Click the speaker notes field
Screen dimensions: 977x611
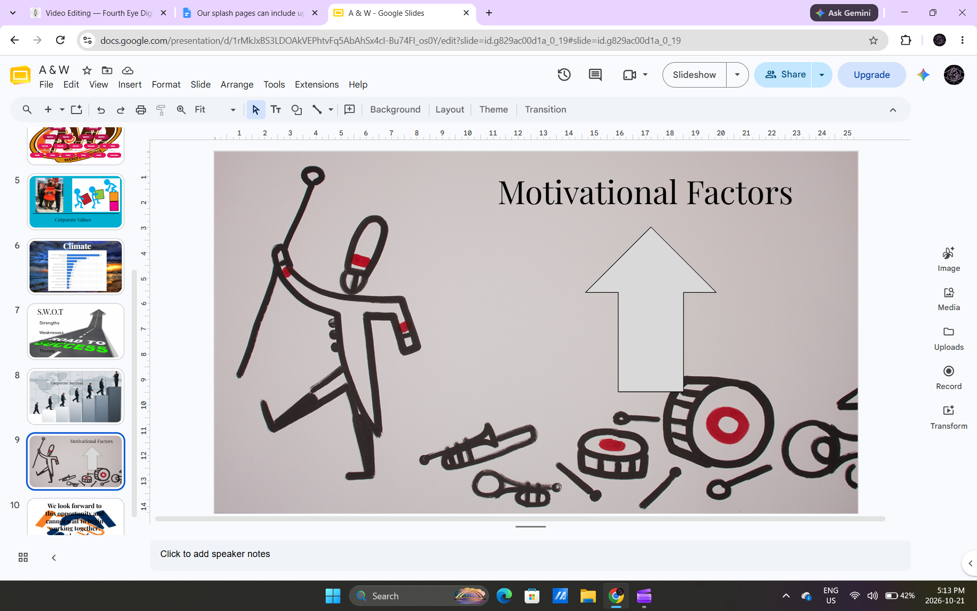(x=530, y=555)
